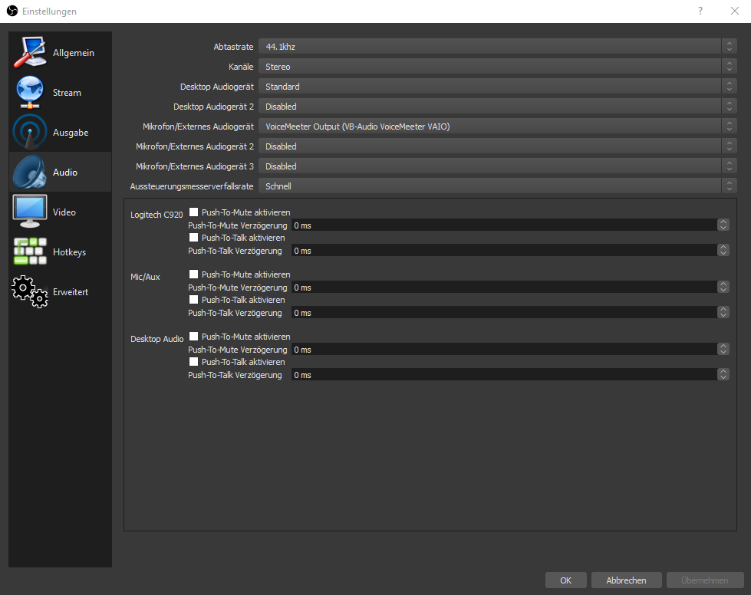The height and width of the screenshot is (595, 751).
Task: Open the Kanäle Stereo dropdown
Action: click(497, 67)
